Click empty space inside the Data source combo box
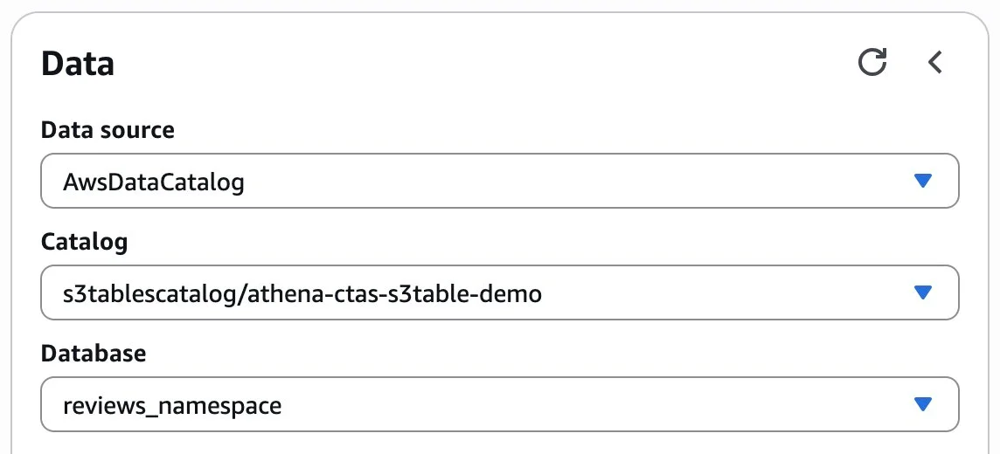Image resolution: width=1000 pixels, height=454 pixels. [574, 181]
